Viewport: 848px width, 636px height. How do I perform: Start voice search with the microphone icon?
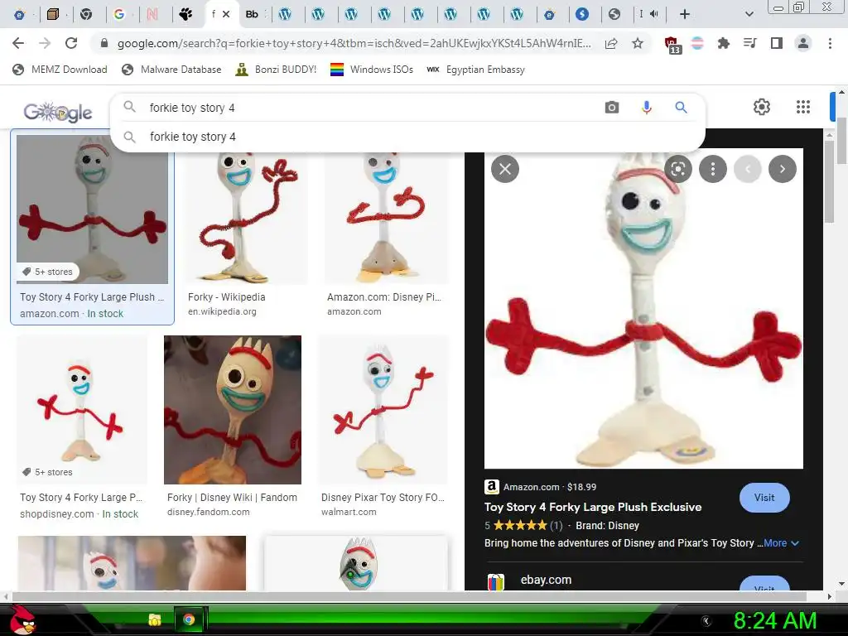pos(646,108)
